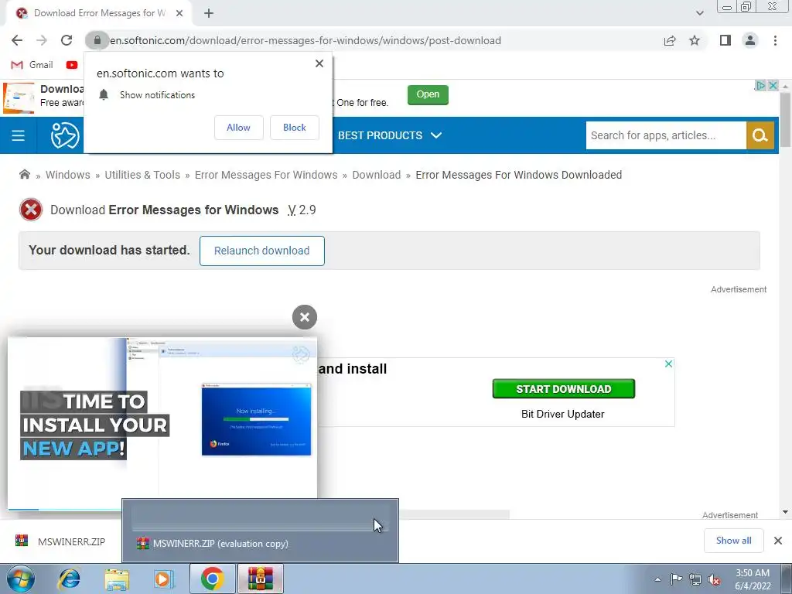Open the tab search dropdown arrow
The image size is (792, 594).
point(699,13)
